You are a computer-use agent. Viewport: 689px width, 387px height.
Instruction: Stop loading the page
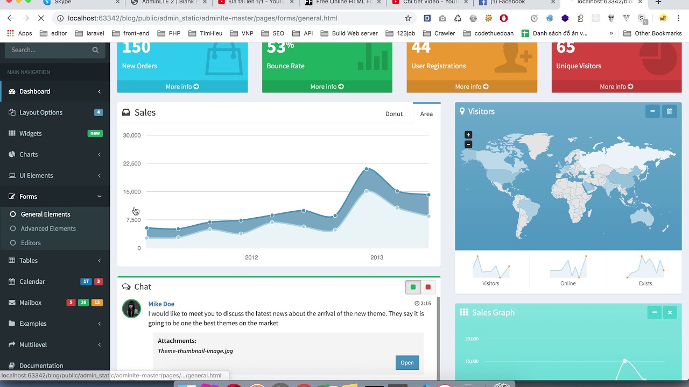(x=41, y=18)
